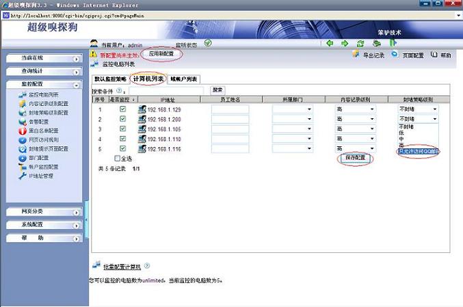The height and width of the screenshot is (307, 463).
Task: Click the 应用新配置 button
Action: click(161, 54)
